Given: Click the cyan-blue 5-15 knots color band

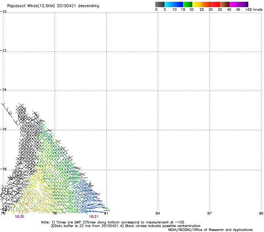Looking at the screenshot, I should pos(174,4).
